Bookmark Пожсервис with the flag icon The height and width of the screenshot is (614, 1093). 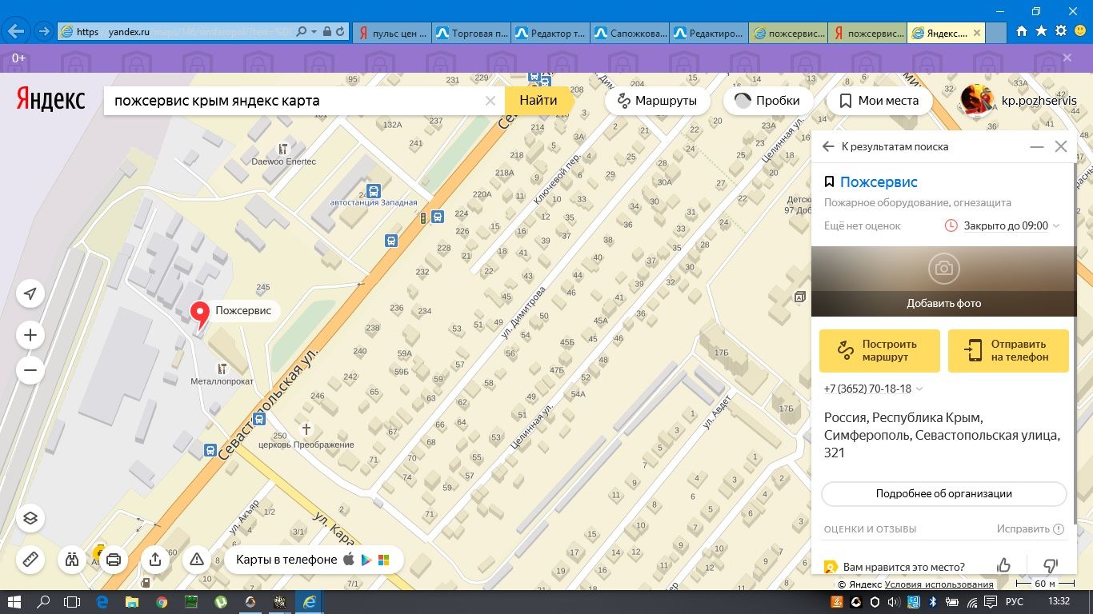point(830,182)
